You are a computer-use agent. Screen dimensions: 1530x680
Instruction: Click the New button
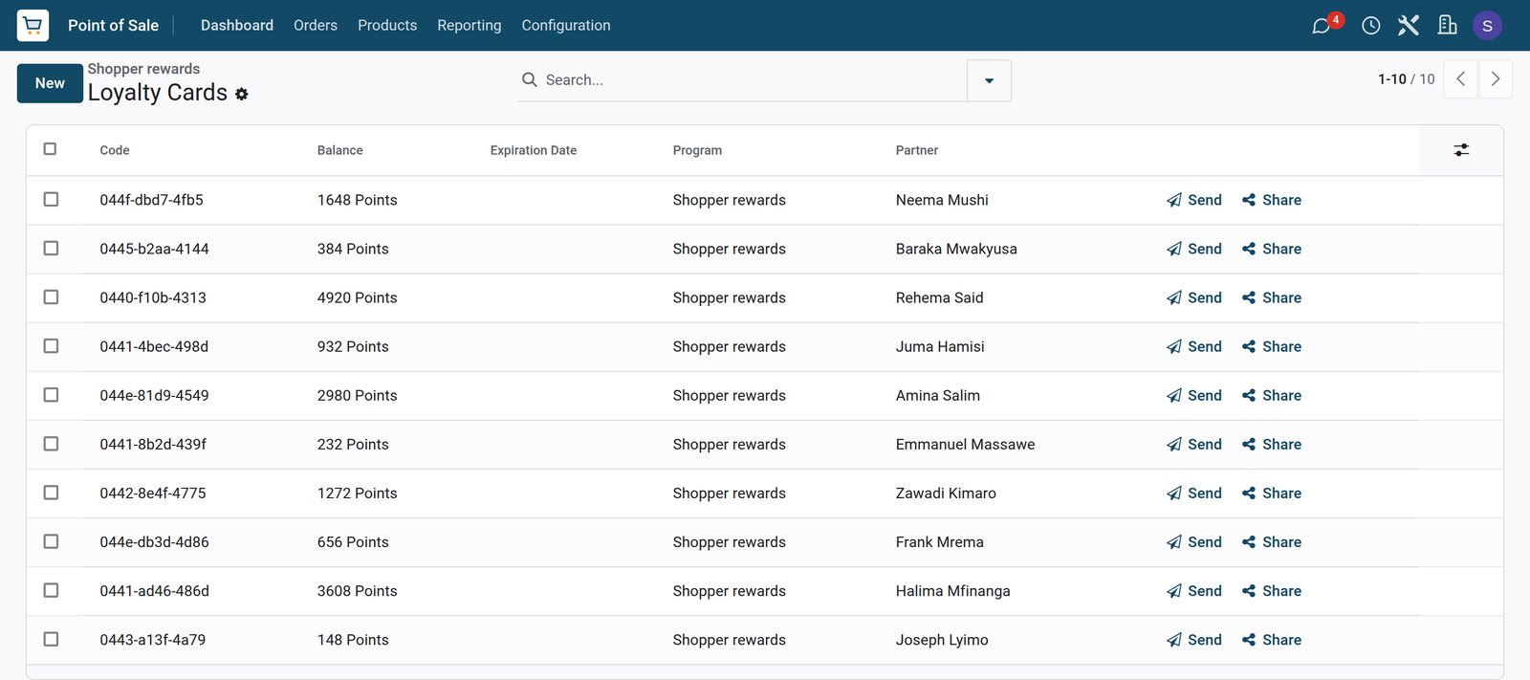[x=50, y=83]
